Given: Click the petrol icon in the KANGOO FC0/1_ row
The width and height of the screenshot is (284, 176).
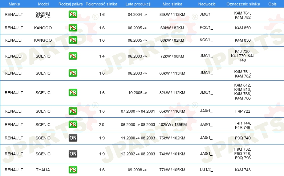Looking at the screenshot, I should pyautogui.click(x=73, y=28).
